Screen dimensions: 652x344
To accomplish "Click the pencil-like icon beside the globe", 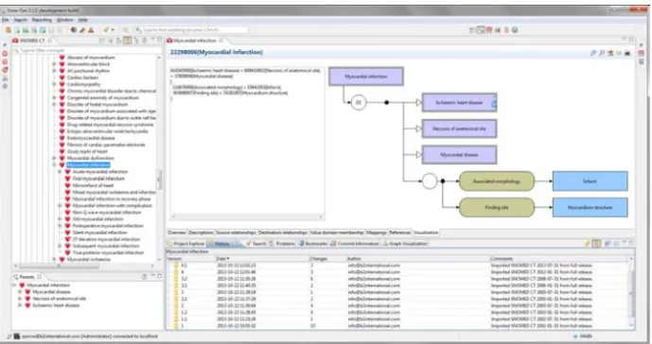I will pyautogui.click(x=82, y=30).
